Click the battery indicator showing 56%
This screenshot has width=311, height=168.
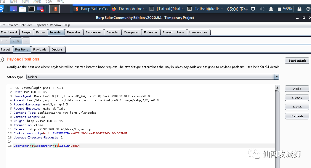(x=285, y=9)
